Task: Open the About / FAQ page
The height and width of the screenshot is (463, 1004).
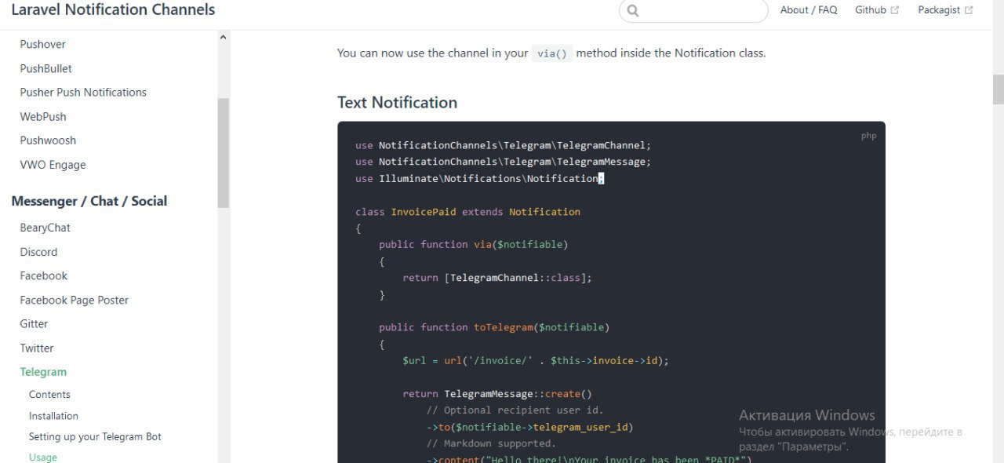Action: 809,10
